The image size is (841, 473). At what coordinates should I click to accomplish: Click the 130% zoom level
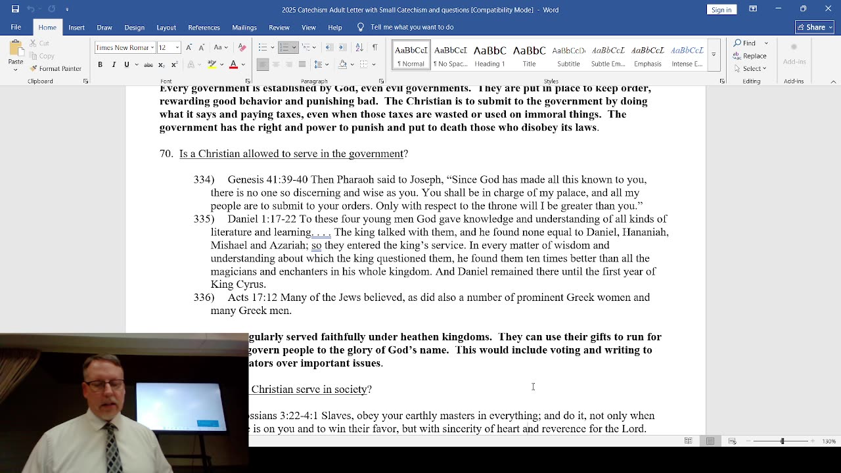pyautogui.click(x=829, y=441)
